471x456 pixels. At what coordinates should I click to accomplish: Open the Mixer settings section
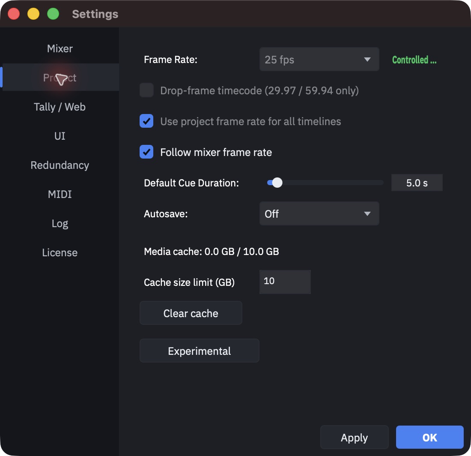tap(60, 49)
